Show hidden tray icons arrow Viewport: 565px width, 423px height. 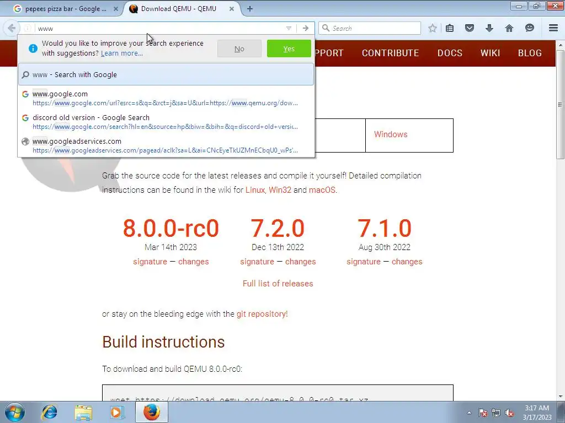(x=469, y=413)
